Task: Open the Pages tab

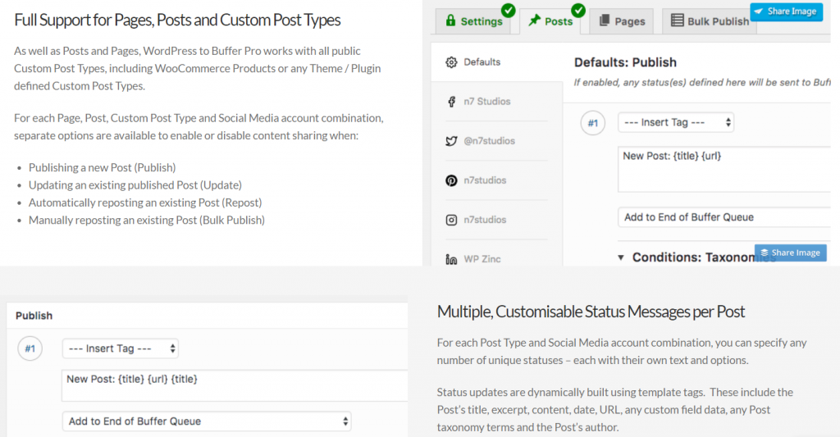Action: tap(622, 21)
